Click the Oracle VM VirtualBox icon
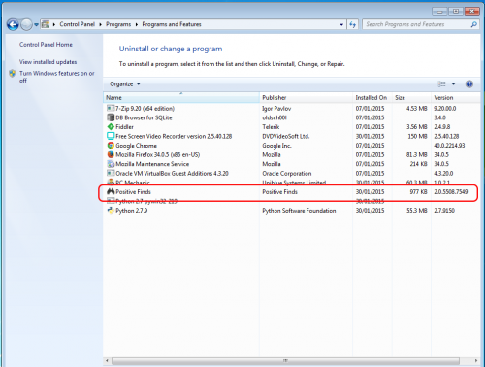Image resolution: width=485 pixels, height=367 pixels. [x=111, y=174]
